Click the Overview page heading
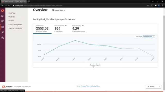This screenshot has height=92, width=165. click(x=40, y=10)
